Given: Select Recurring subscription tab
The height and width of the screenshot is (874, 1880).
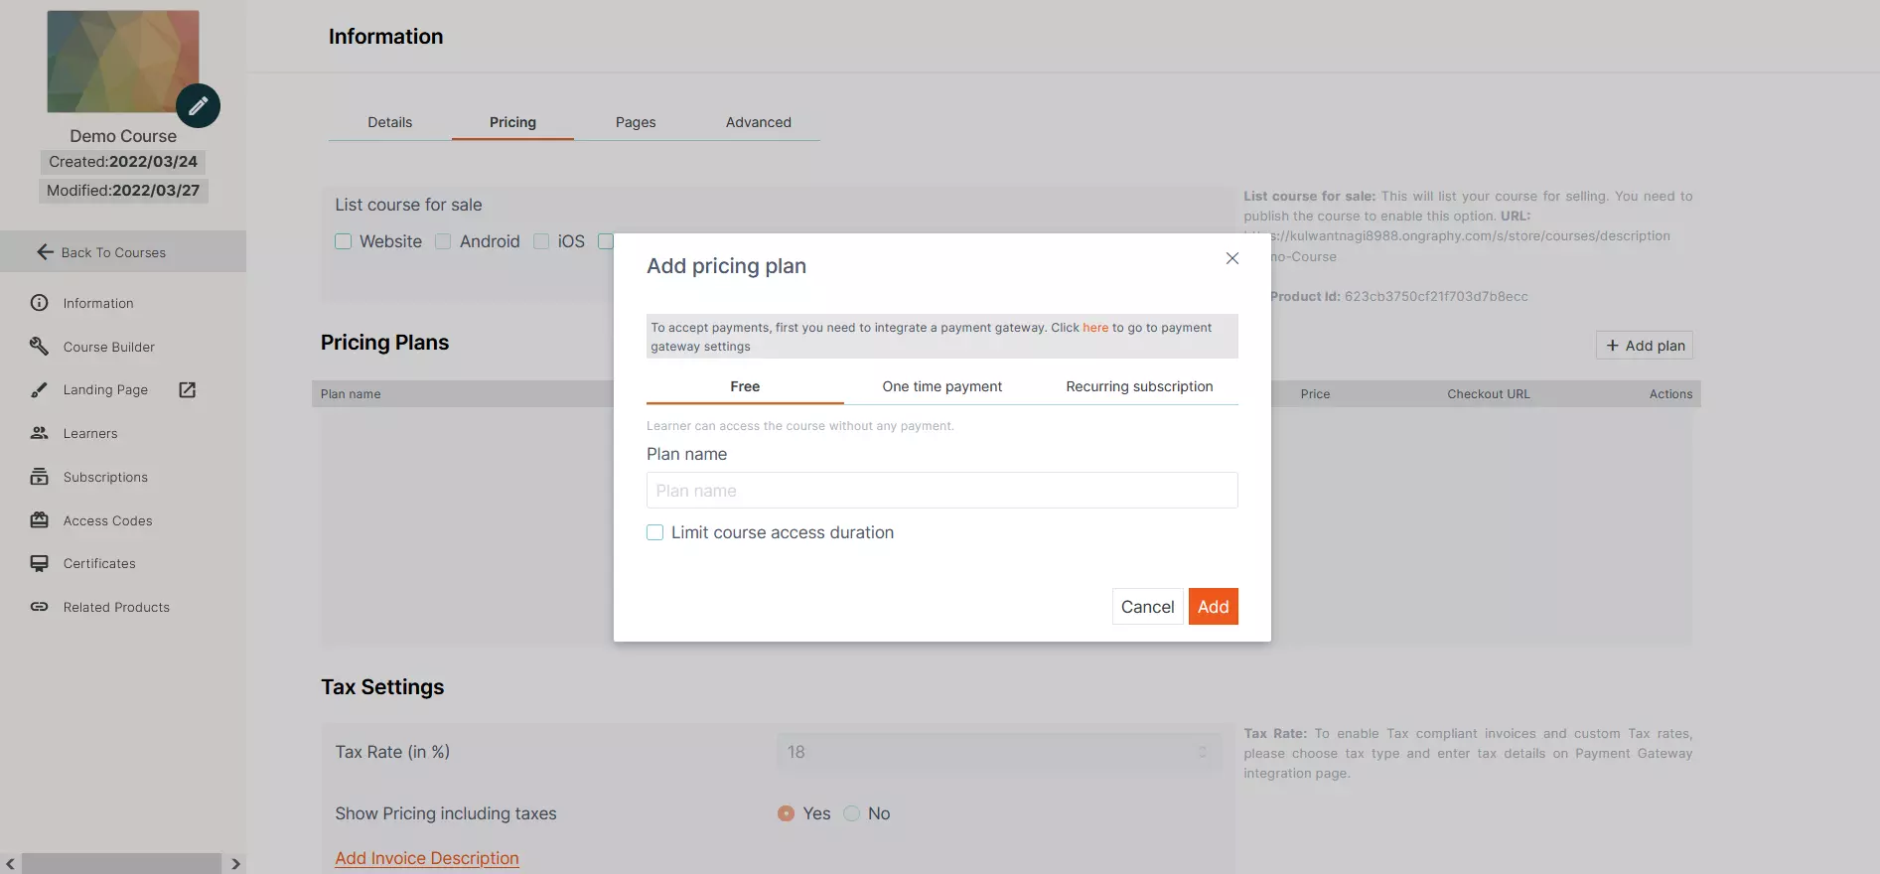Looking at the screenshot, I should click(1139, 386).
